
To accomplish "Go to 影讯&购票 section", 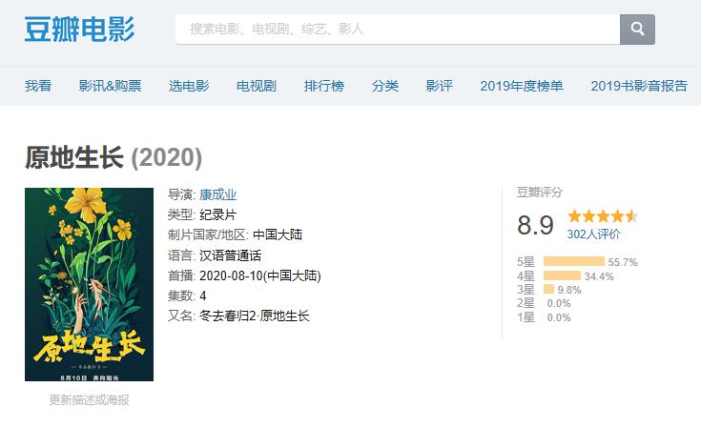I will tap(110, 86).
